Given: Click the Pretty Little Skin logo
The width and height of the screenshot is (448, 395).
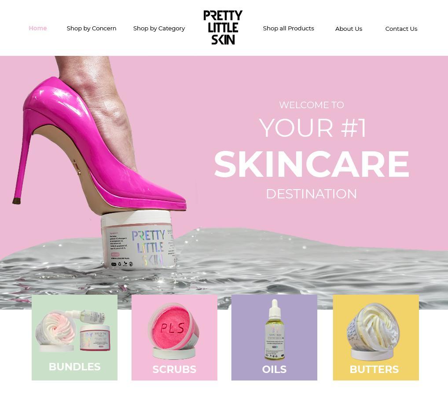Looking at the screenshot, I should [x=223, y=27].
